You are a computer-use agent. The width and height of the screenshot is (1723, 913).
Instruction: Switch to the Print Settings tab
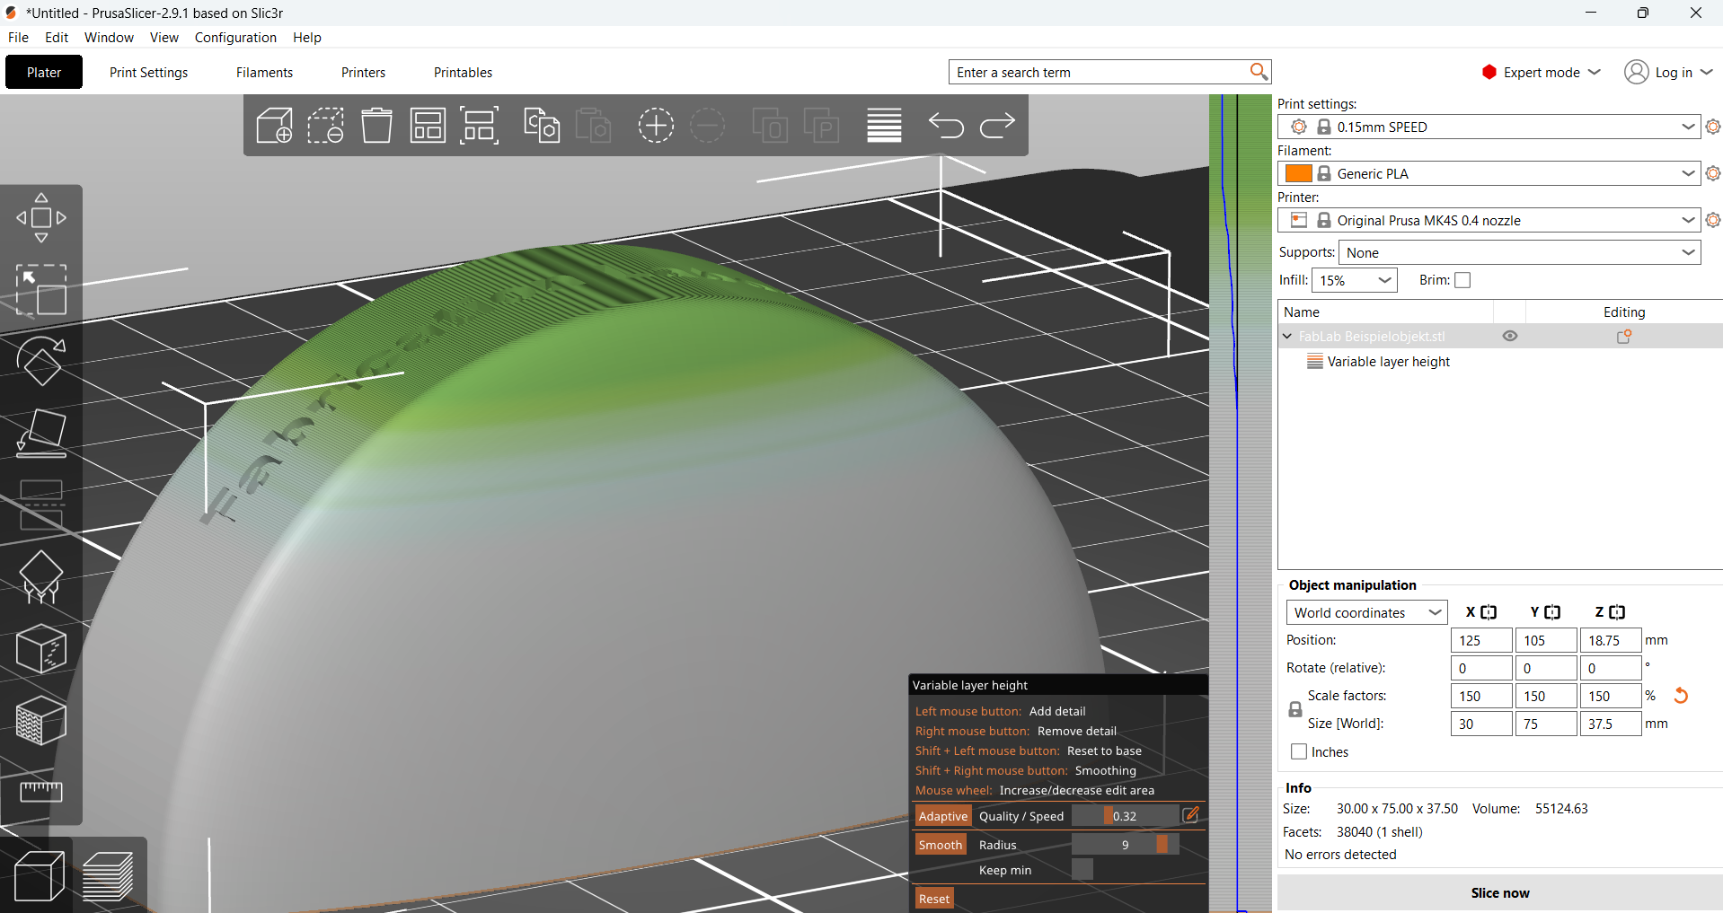148,73
